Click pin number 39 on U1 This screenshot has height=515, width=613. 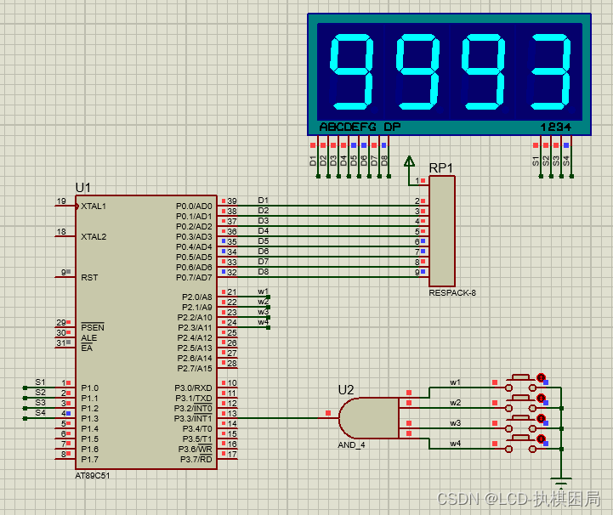coord(232,201)
